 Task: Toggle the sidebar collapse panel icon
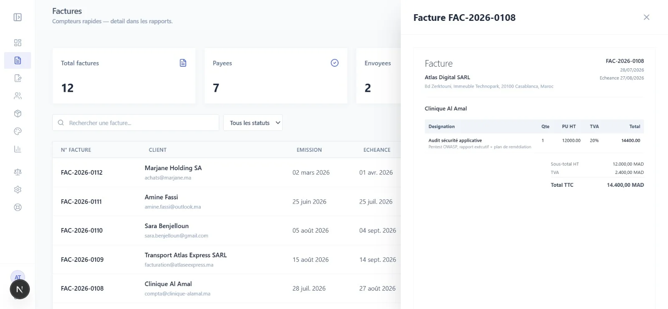pyautogui.click(x=18, y=17)
